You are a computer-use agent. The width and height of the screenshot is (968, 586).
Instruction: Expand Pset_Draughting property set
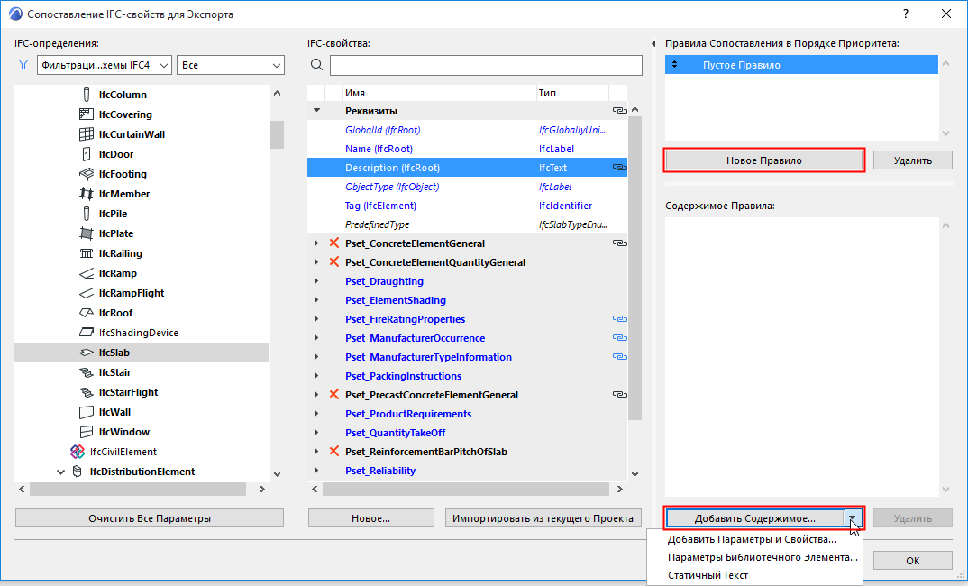316,281
